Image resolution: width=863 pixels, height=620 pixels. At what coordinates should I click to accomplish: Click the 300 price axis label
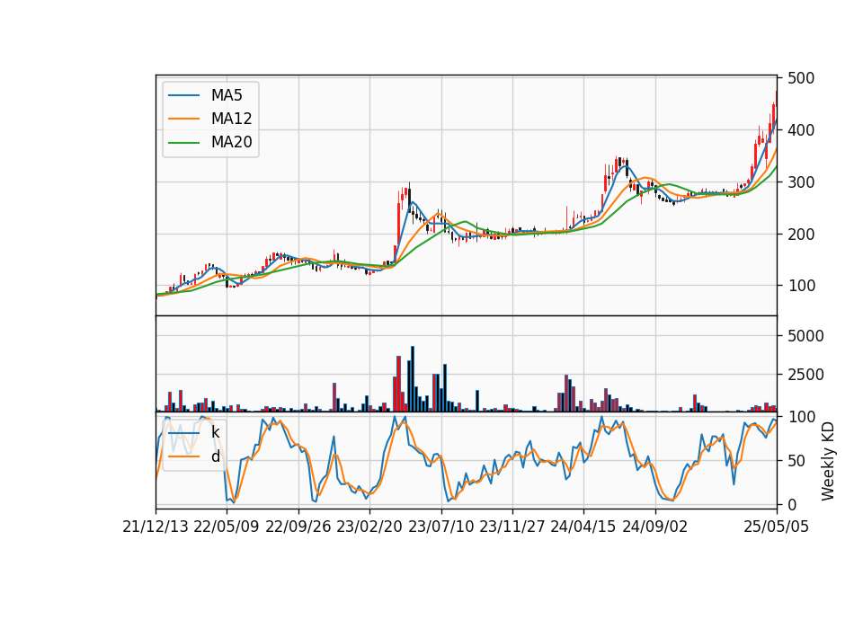[x=801, y=182]
